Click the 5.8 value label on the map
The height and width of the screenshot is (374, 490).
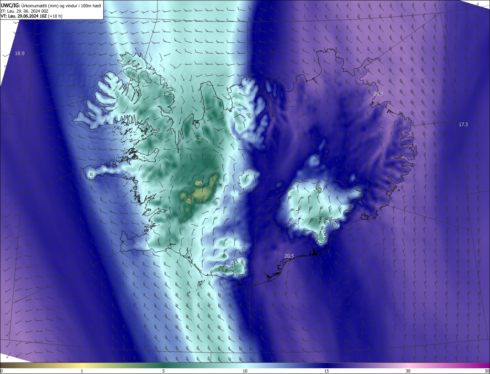[x=321, y=220]
